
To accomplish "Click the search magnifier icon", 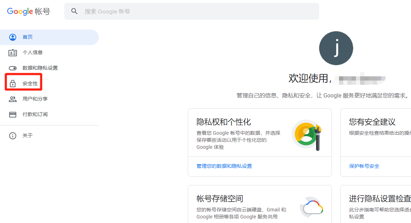I will point(75,11).
